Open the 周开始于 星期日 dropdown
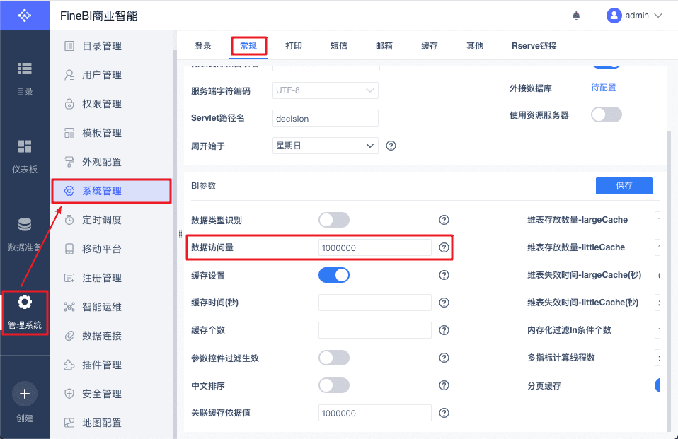 click(x=326, y=146)
